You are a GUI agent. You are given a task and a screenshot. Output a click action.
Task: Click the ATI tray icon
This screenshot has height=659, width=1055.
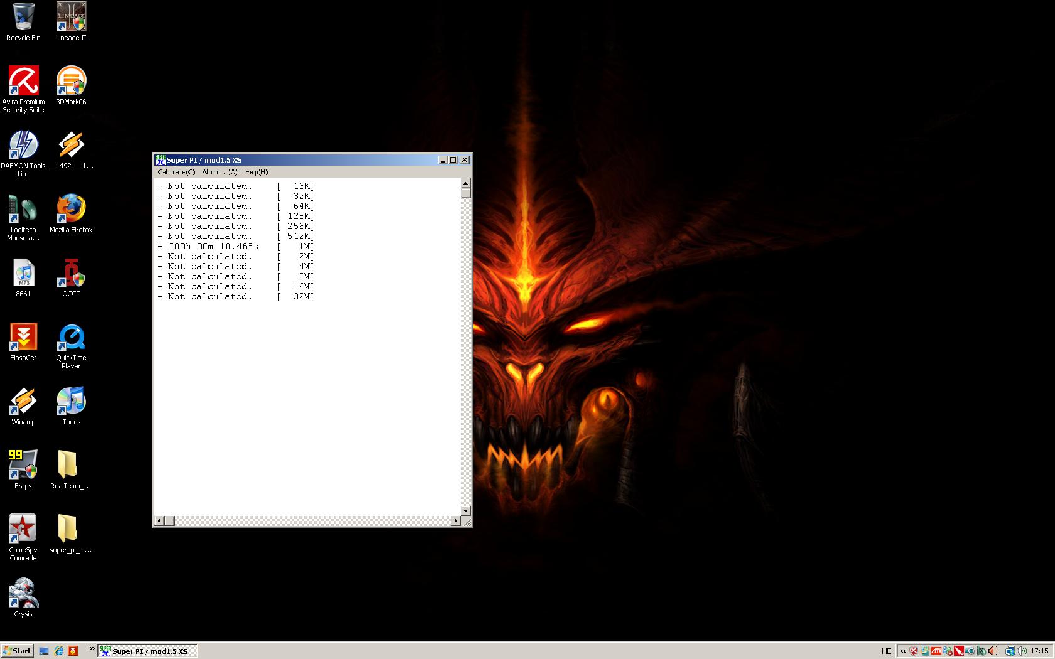pyautogui.click(x=936, y=651)
